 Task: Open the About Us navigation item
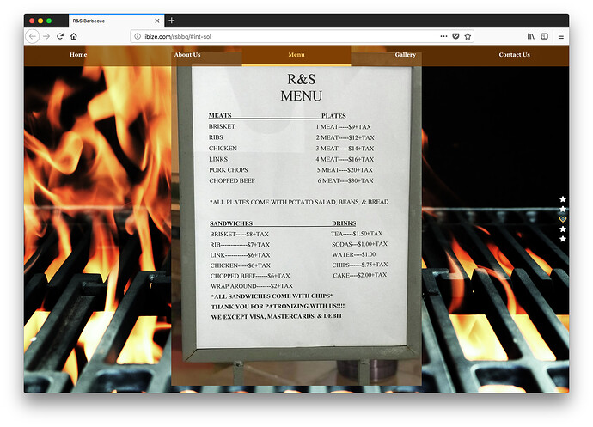pos(187,55)
